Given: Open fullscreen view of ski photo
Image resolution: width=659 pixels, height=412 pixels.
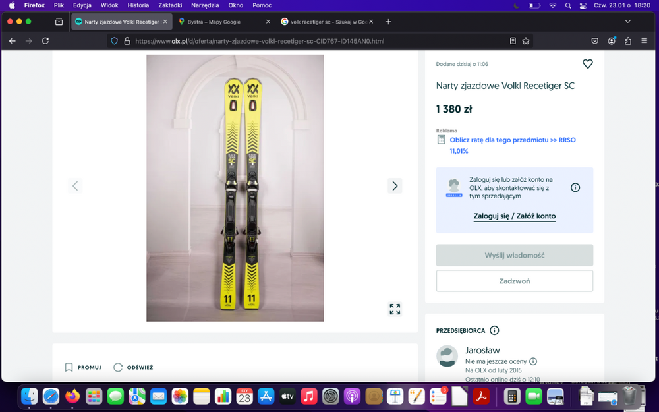Looking at the screenshot, I should 395,309.
